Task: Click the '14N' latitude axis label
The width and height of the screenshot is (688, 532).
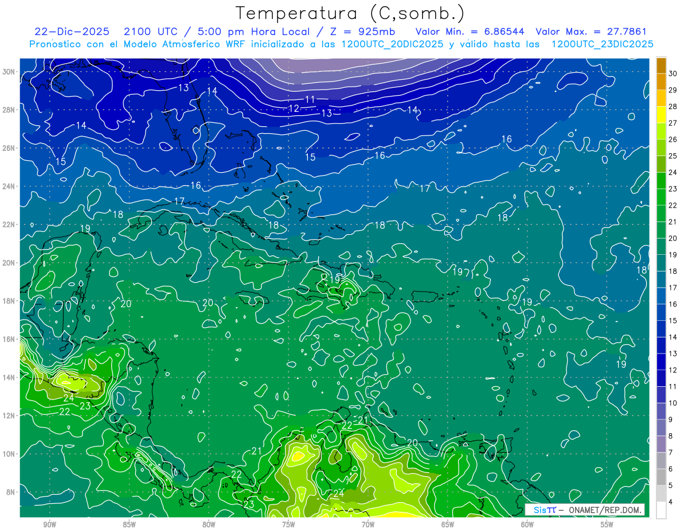Action: point(10,377)
